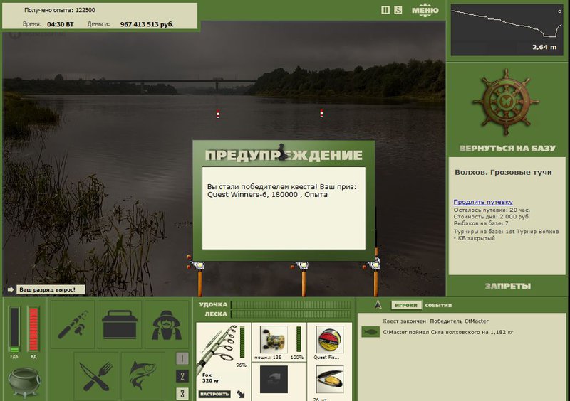The image size is (570, 401).
Task: Select rod slot 3
Action: [x=182, y=393]
